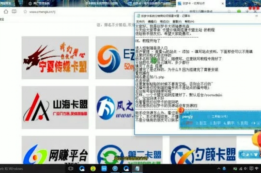
Task: Open the action center notification icon
Action: tap(251, 169)
